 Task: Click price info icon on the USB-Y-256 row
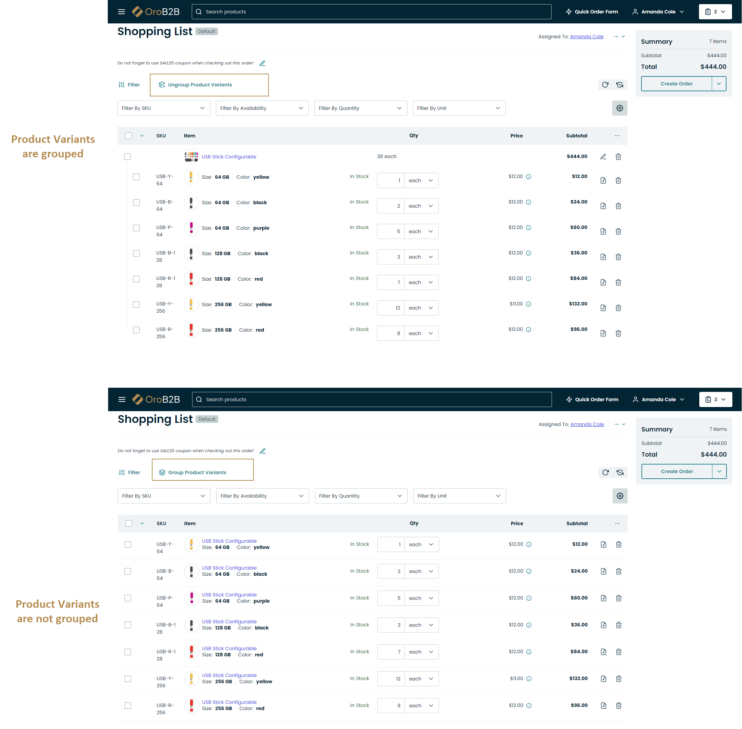pos(529,304)
